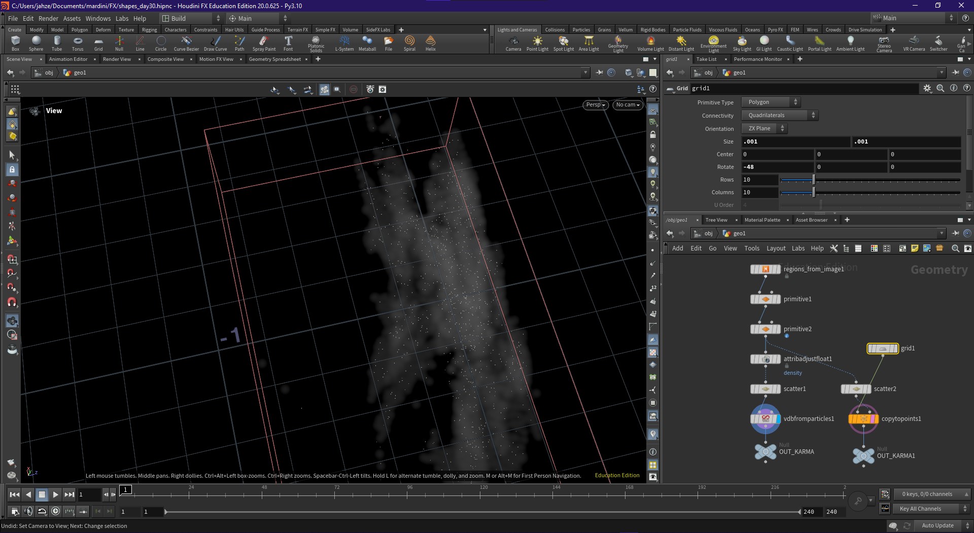Select the Box shelf tool

(15, 44)
